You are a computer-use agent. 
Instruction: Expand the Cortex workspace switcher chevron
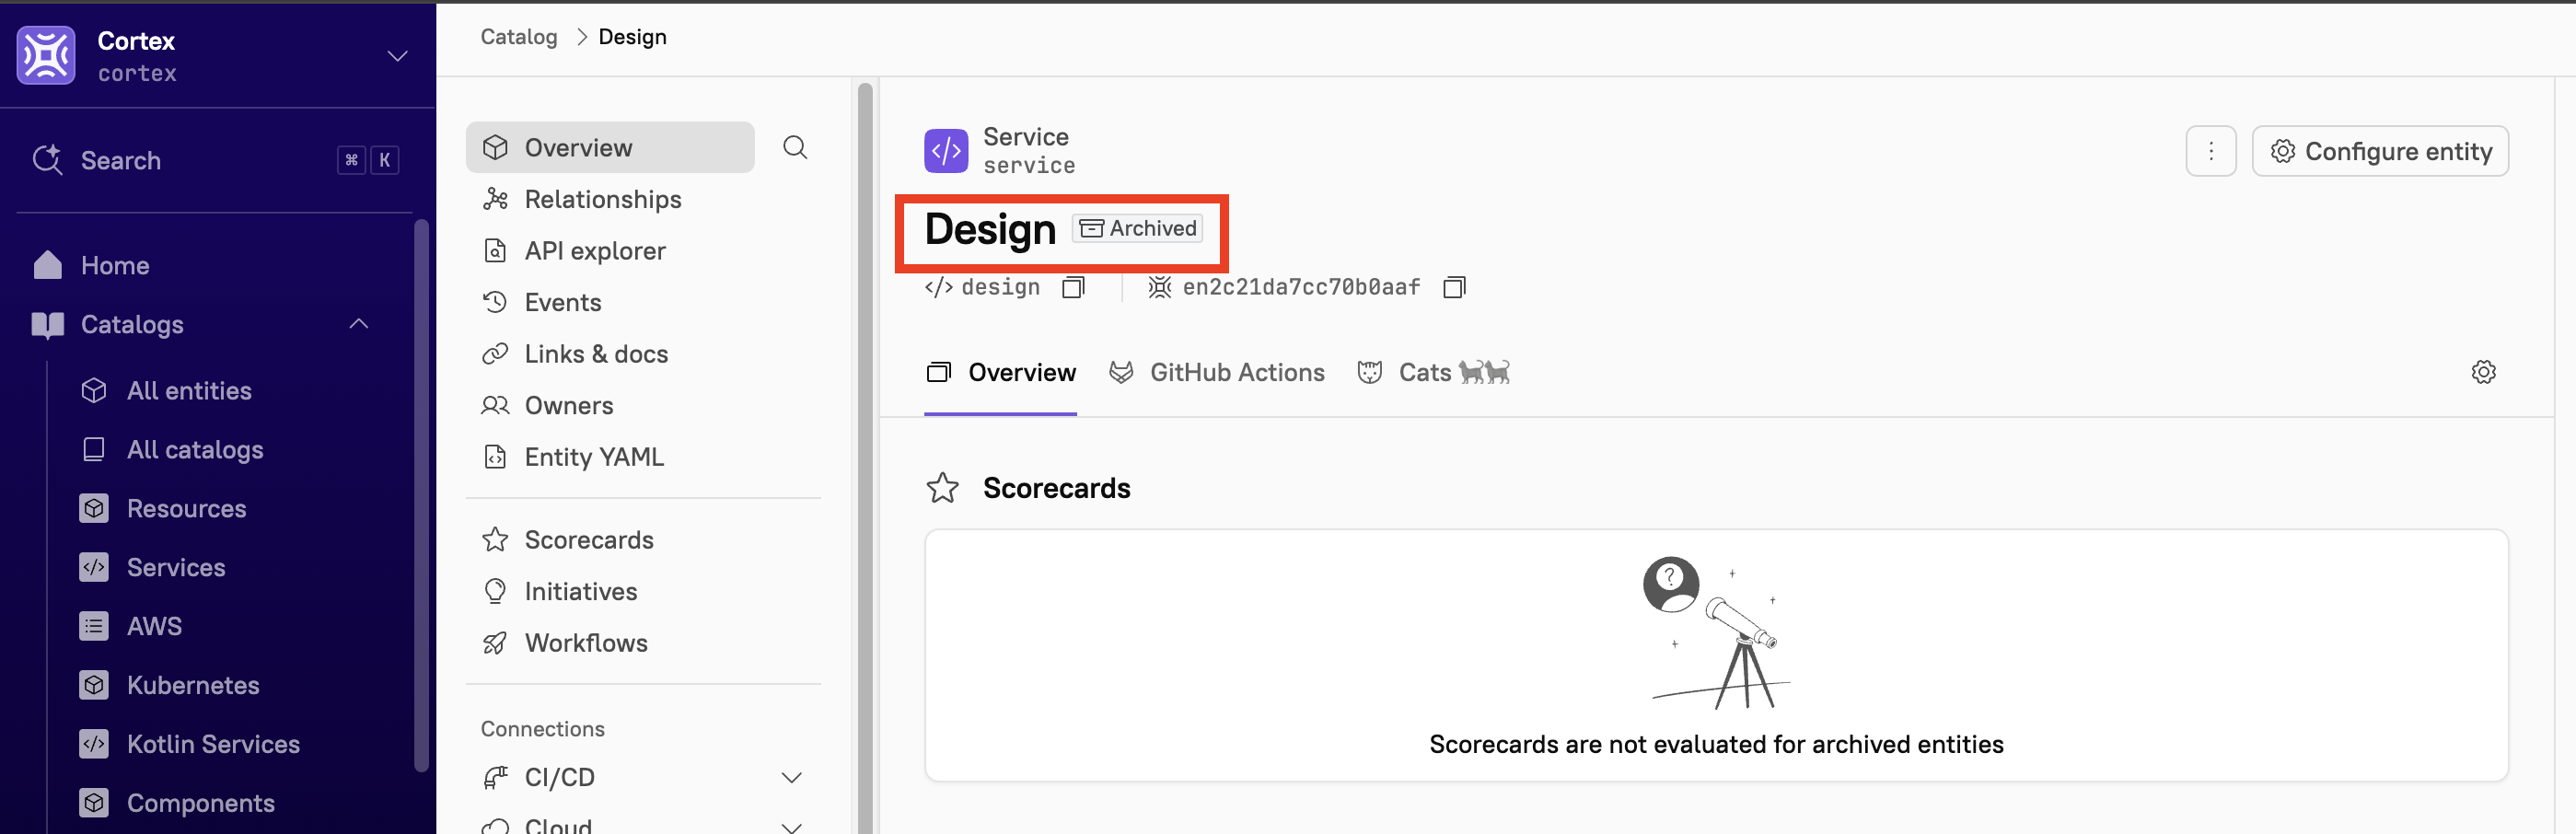pos(398,56)
